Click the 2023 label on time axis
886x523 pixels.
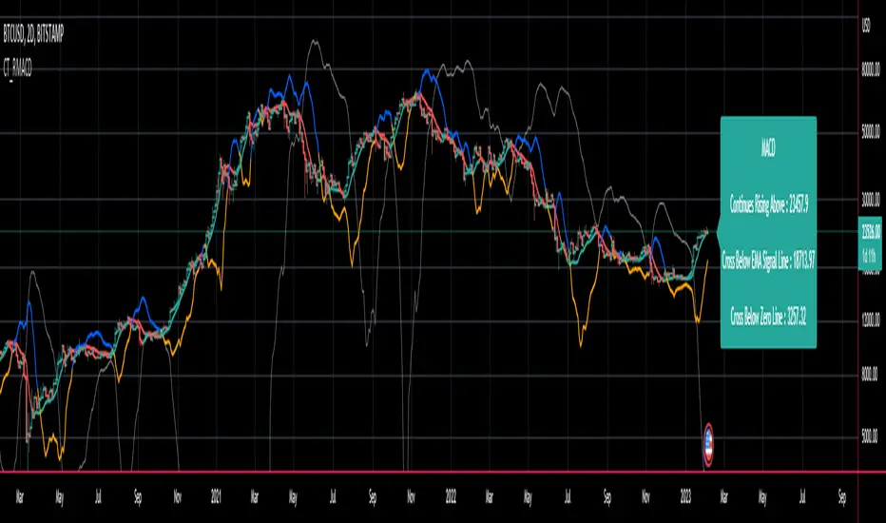click(x=685, y=497)
